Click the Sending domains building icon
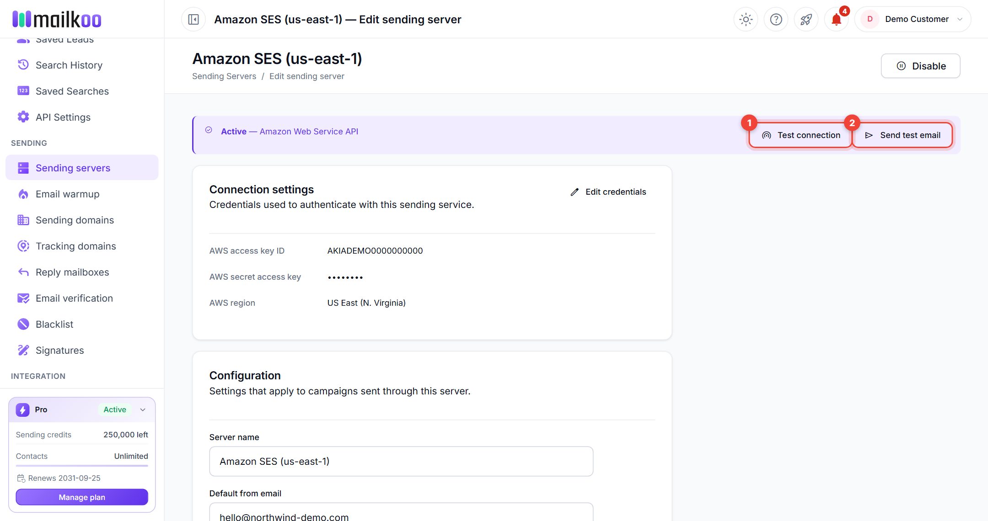The height and width of the screenshot is (521, 988). point(23,220)
